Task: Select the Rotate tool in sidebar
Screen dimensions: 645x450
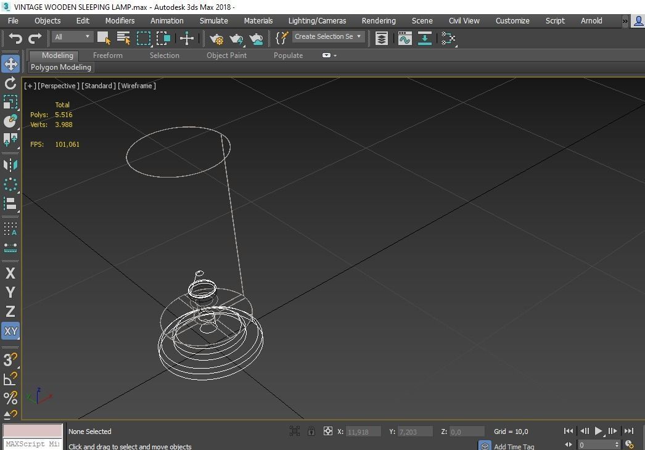Action: 10,83
